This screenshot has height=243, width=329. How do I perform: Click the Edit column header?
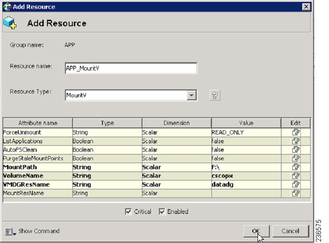click(296, 123)
